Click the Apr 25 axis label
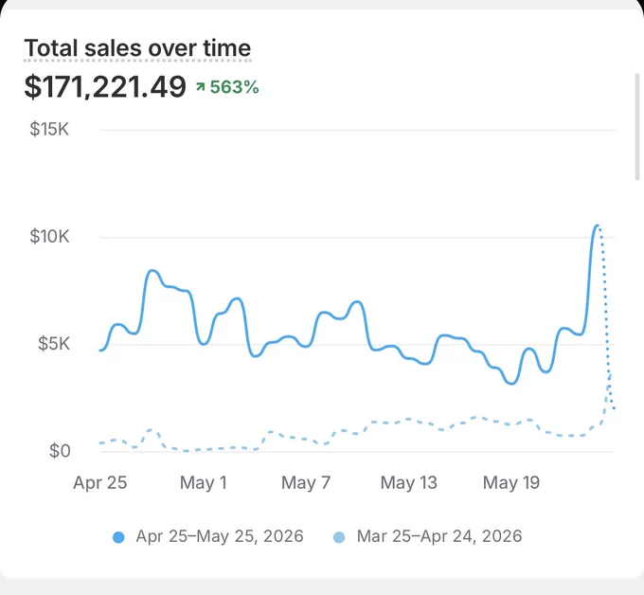 [99, 482]
